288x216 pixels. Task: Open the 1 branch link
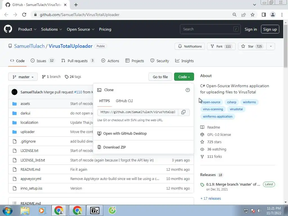coord(51,77)
